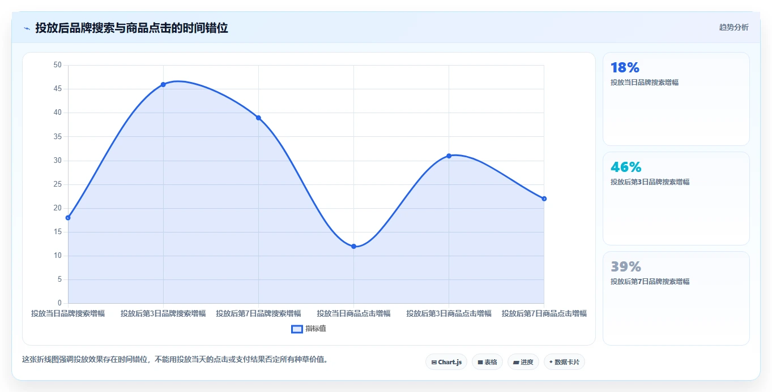This screenshot has width=772, height=392.
Task: Click x-axis label 投放后第3日商品点击增幅
Action: click(449, 313)
